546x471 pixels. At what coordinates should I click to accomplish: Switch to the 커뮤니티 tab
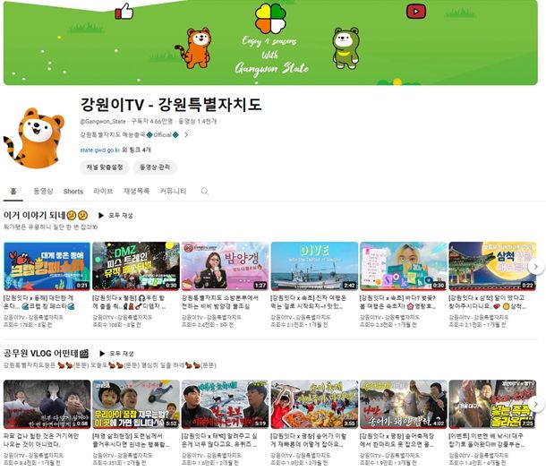coord(173,192)
